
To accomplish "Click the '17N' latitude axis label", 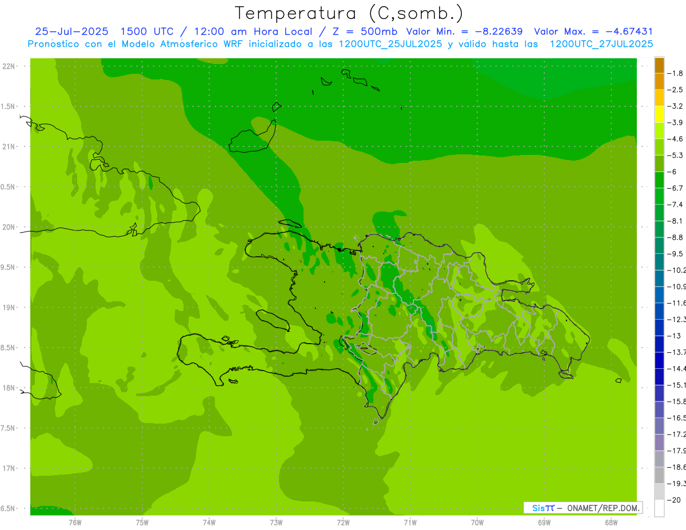I will (9, 469).
